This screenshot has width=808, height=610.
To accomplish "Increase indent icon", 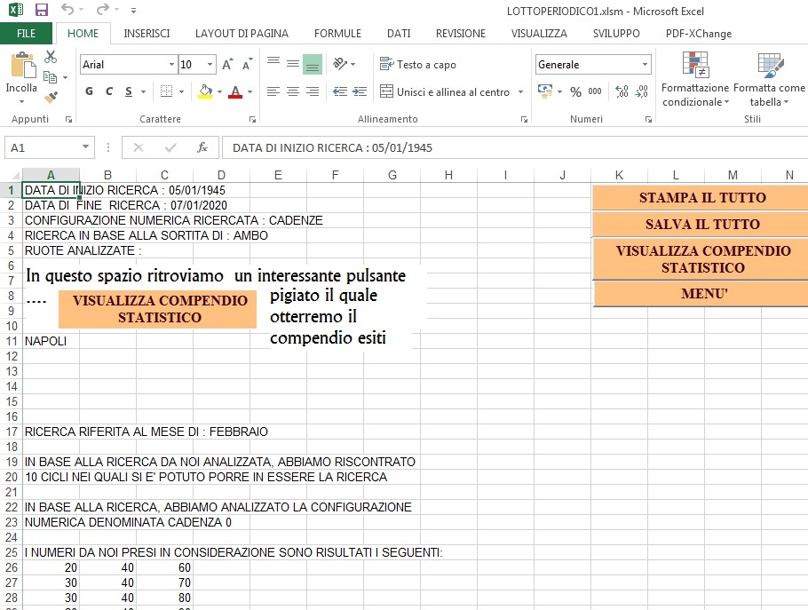I will pos(360,91).
